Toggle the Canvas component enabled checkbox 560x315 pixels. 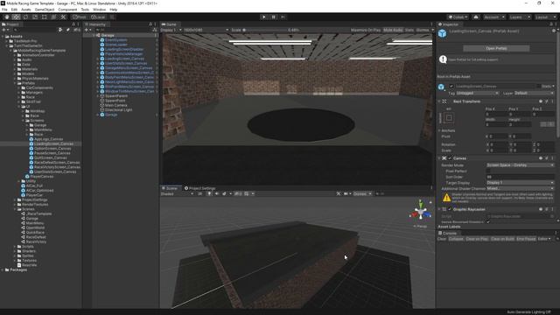coord(450,158)
